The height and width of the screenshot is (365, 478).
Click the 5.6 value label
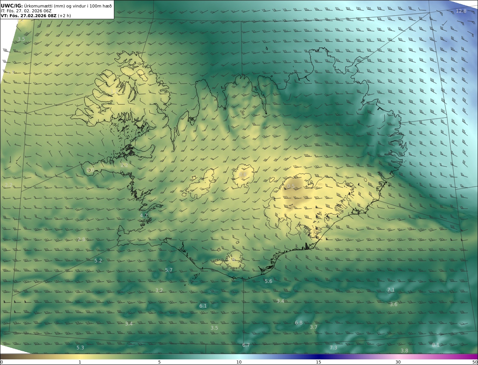point(269,281)
